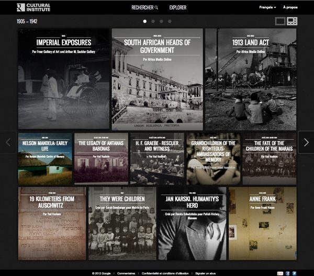The height and width of the screenshot is (276, 314).
Task: Open the À propos page
Action: click(290, 7)
